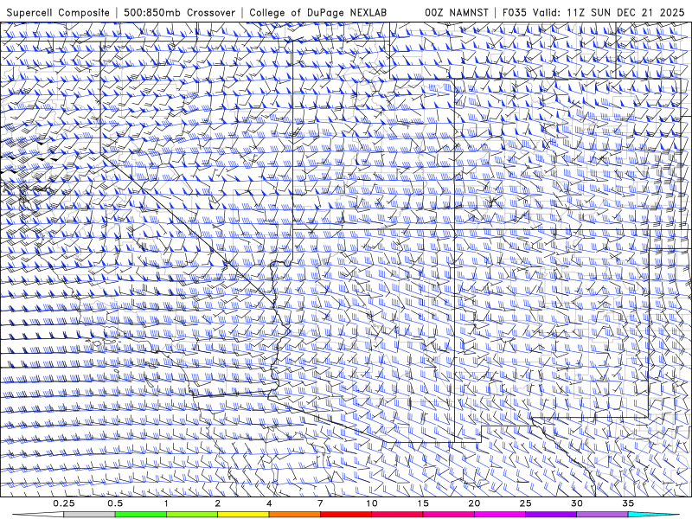692x519 pixels.
Task: Click the white arrow segment before 0.25
Action: tap(38, 515)
